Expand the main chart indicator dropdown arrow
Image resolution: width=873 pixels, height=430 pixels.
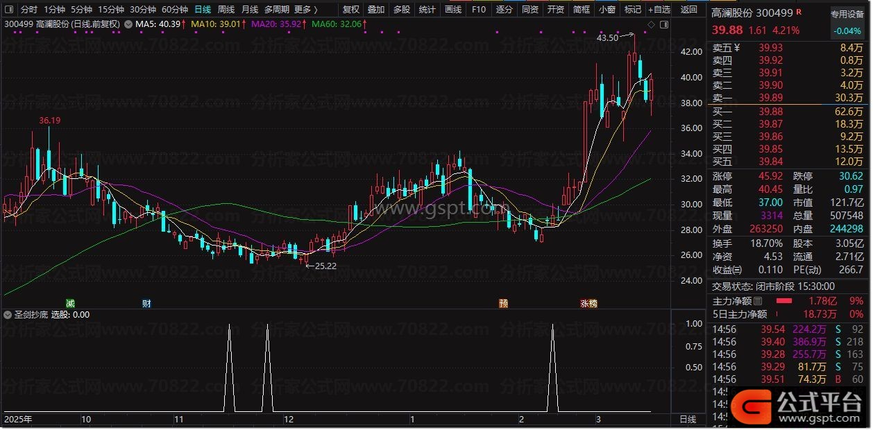pyautogui.click(x=129, y=24)
